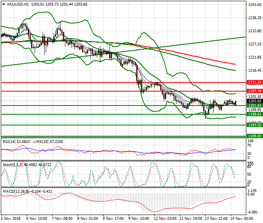Click the 1238.20 price scale value
This screenshot has height=223, width=263.
pyautogui.click(x=255, y=18)
